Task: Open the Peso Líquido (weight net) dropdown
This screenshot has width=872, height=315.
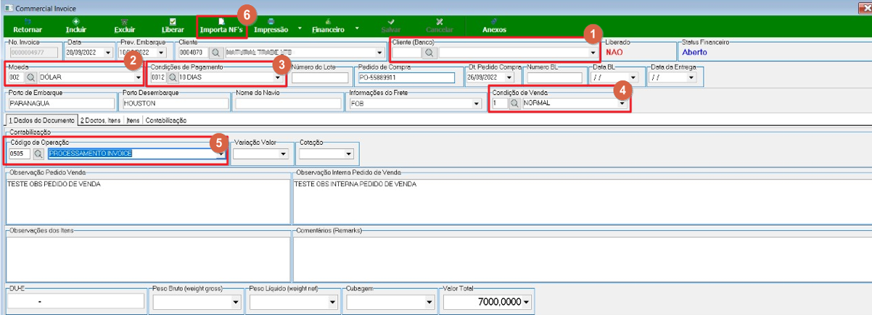Action: (332, 302)
